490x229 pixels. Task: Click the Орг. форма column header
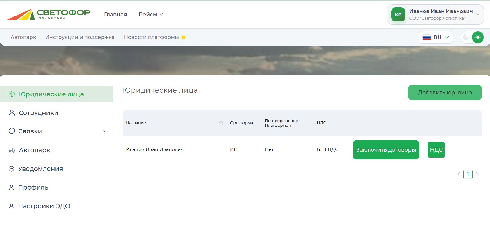(242, 123)
